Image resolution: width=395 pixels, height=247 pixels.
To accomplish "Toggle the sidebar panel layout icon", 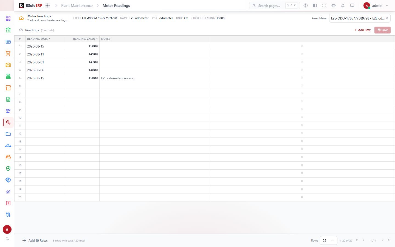I will [x=315, y=5].
